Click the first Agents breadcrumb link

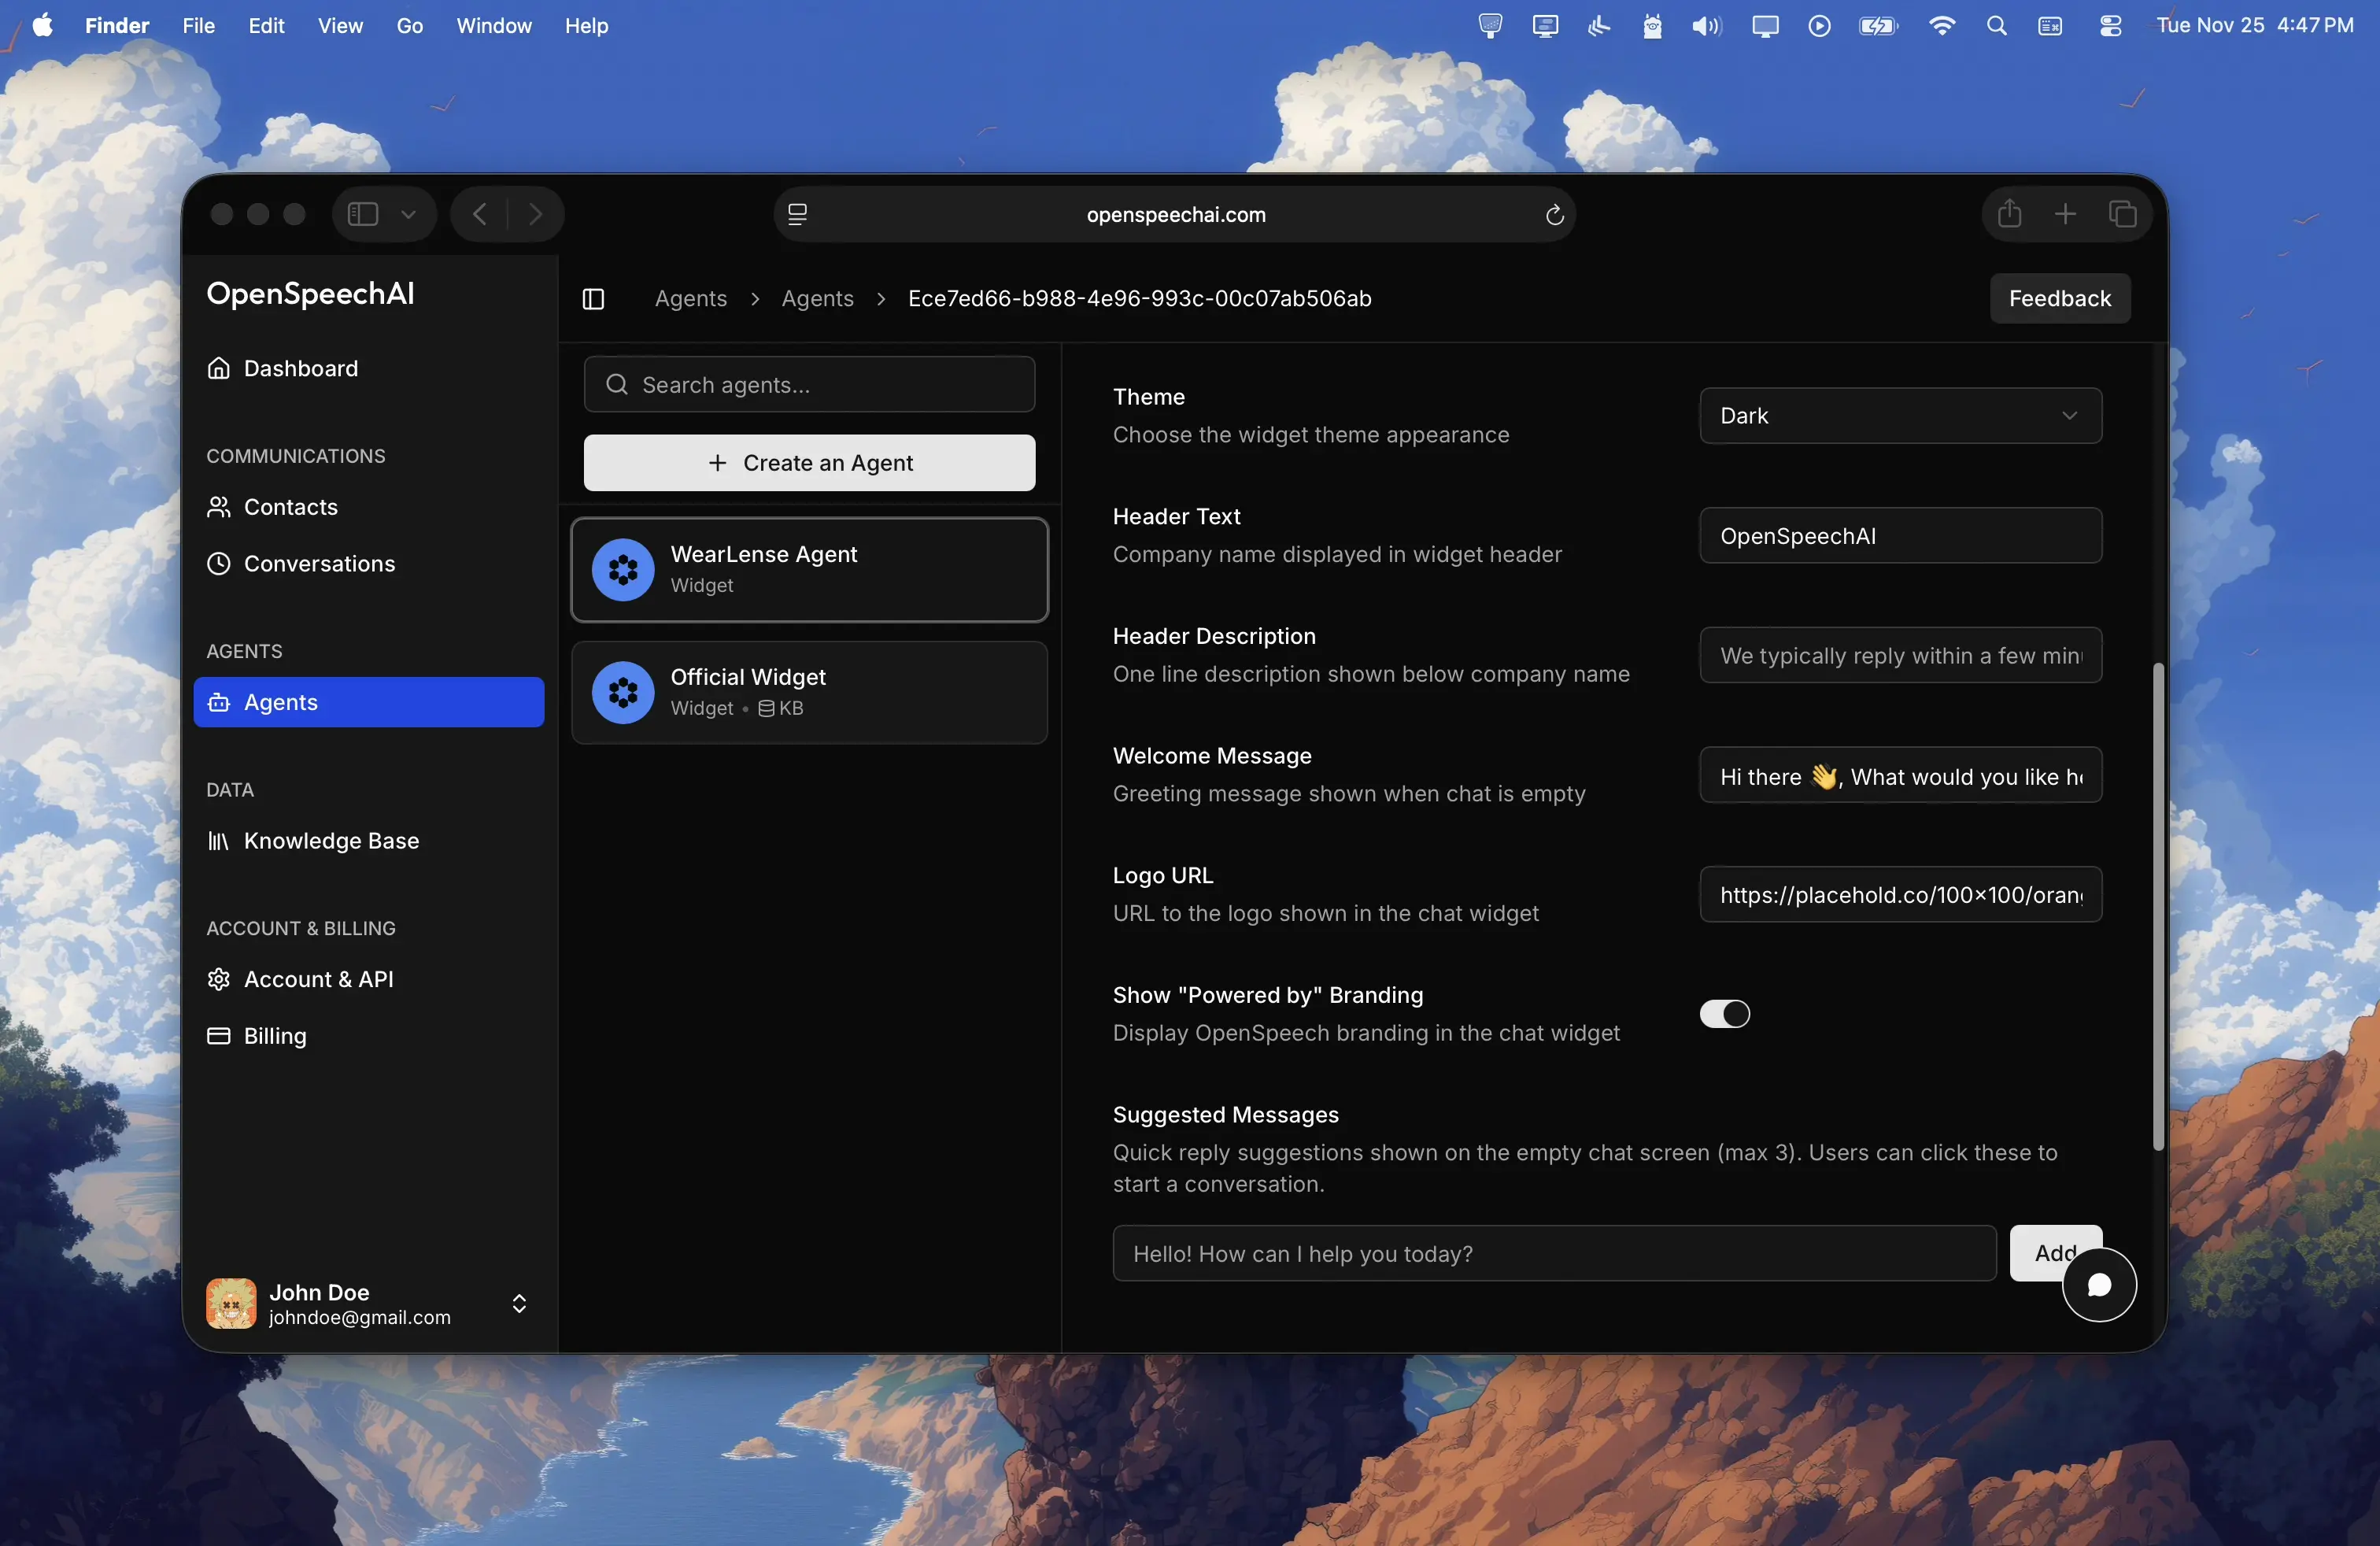coord(690,298)
